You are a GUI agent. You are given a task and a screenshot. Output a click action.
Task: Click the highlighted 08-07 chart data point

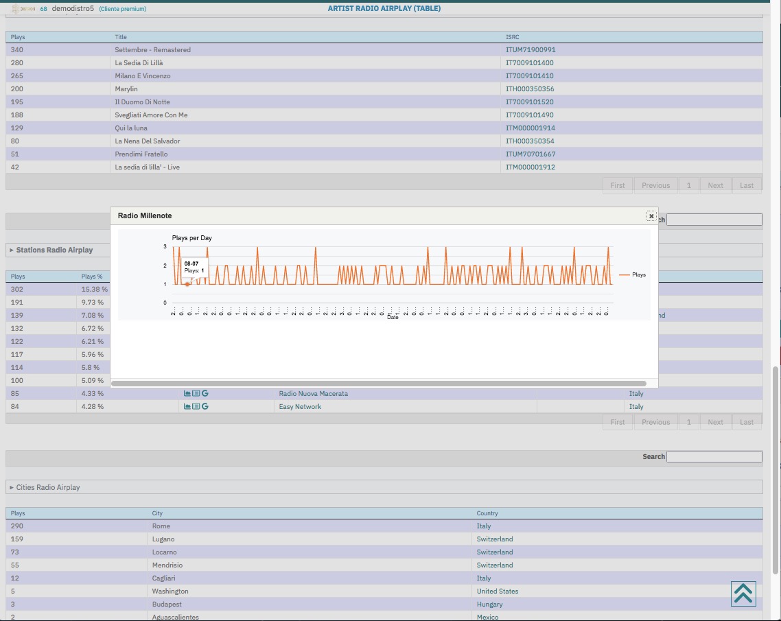click(x=187, y=284)
